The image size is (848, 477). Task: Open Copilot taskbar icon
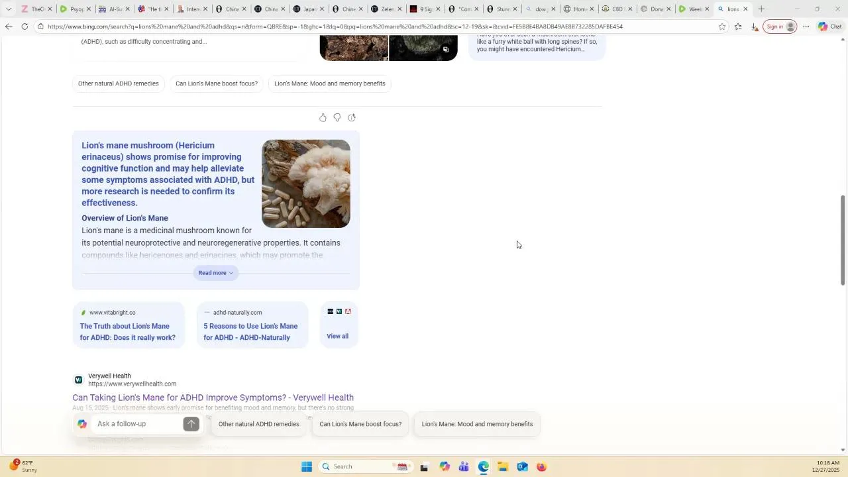(445, 466)
